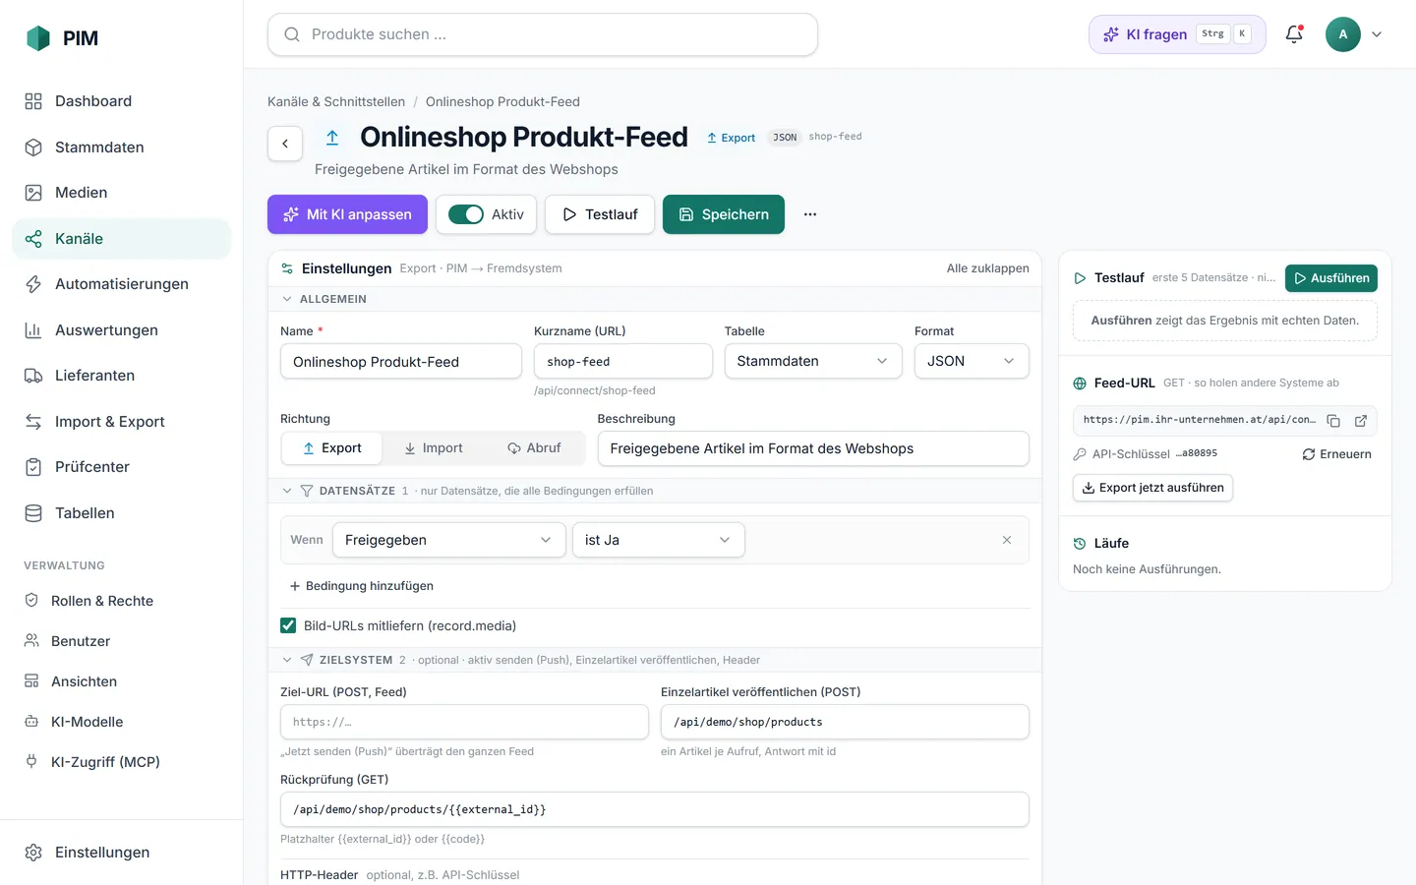The width and height of the screenshot is (1416, 885).
Task: Open the Freigegeben field dropdown
Action: tap(449, 540)
